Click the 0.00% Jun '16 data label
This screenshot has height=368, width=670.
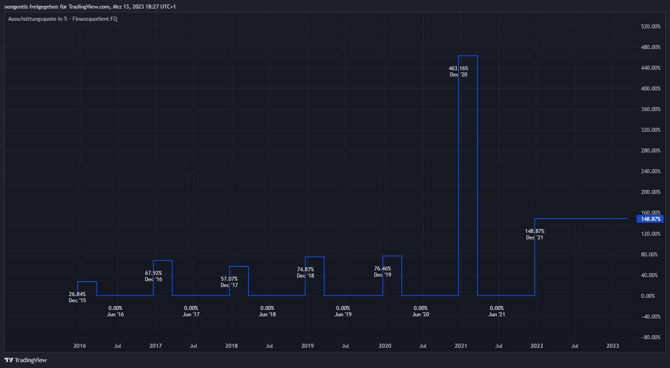point(115,311)
